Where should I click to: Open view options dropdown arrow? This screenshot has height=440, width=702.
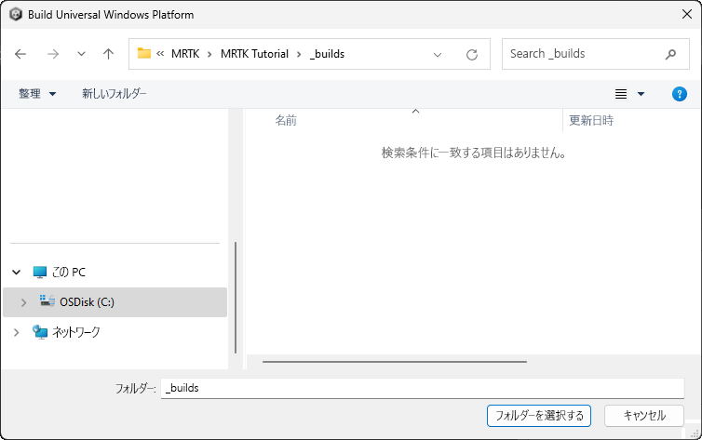coord(641,94)
